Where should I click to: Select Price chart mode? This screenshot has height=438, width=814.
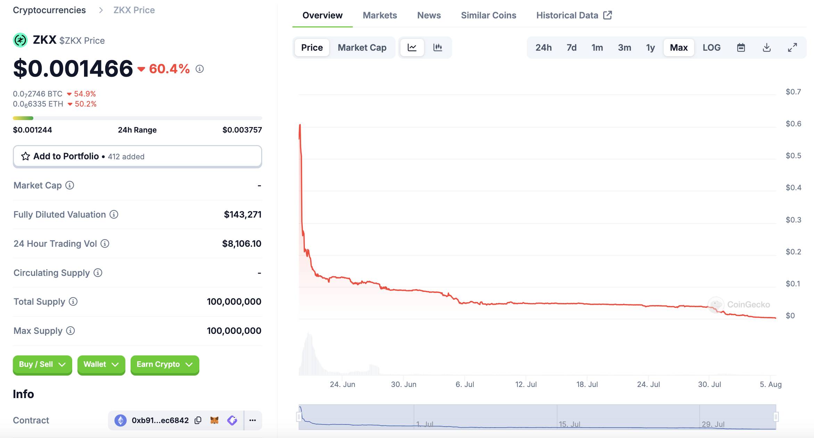pyautogui.click(x=312, y=48)
